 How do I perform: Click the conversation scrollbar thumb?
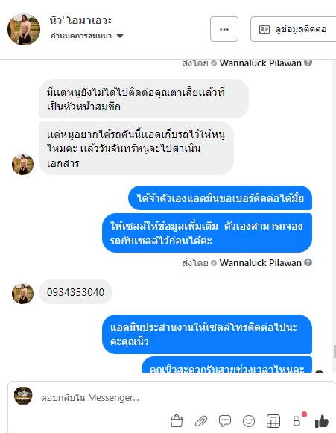335,351
